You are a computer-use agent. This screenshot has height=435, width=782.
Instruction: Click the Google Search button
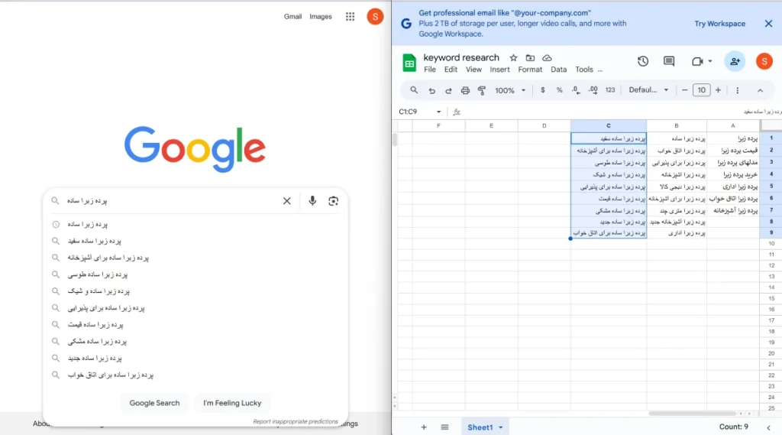[x=154, y=403]
